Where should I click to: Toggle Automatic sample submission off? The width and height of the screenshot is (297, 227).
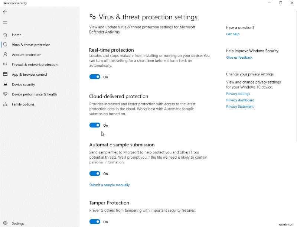pos(95,174)
